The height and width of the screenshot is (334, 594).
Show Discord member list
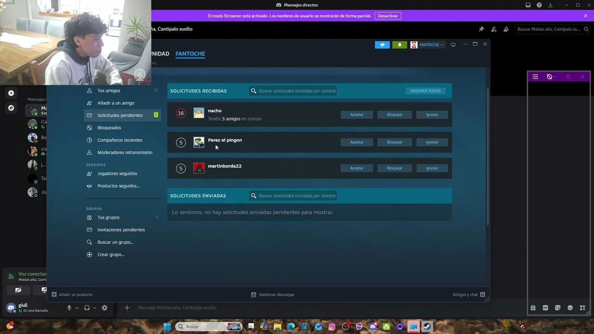(x=506, y=29)
